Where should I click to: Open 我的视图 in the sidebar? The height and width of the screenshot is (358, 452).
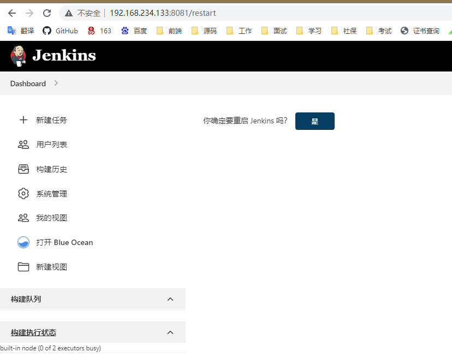pyautogui.click(x=52, y=218)
